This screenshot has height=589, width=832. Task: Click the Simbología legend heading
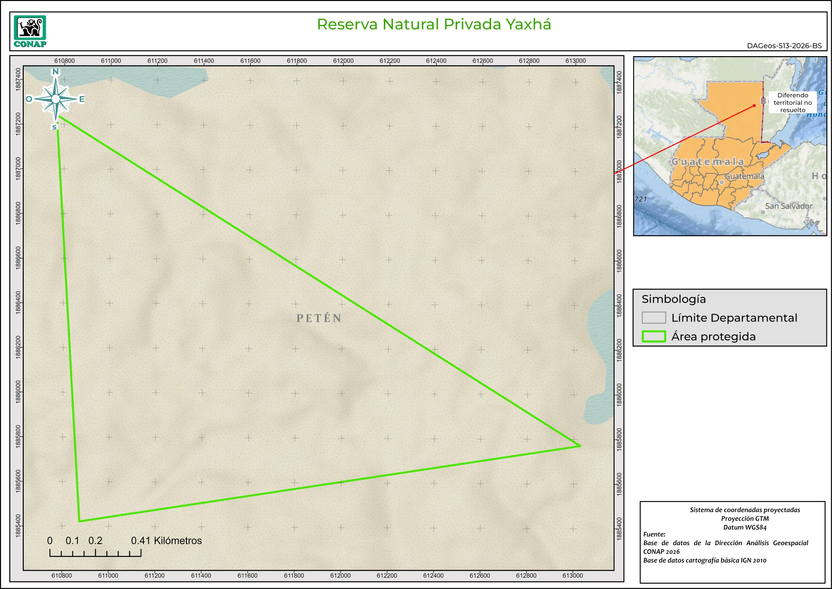tap(673, 299)
